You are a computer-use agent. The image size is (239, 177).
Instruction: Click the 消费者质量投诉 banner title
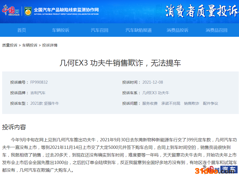[x=201, y=11]
